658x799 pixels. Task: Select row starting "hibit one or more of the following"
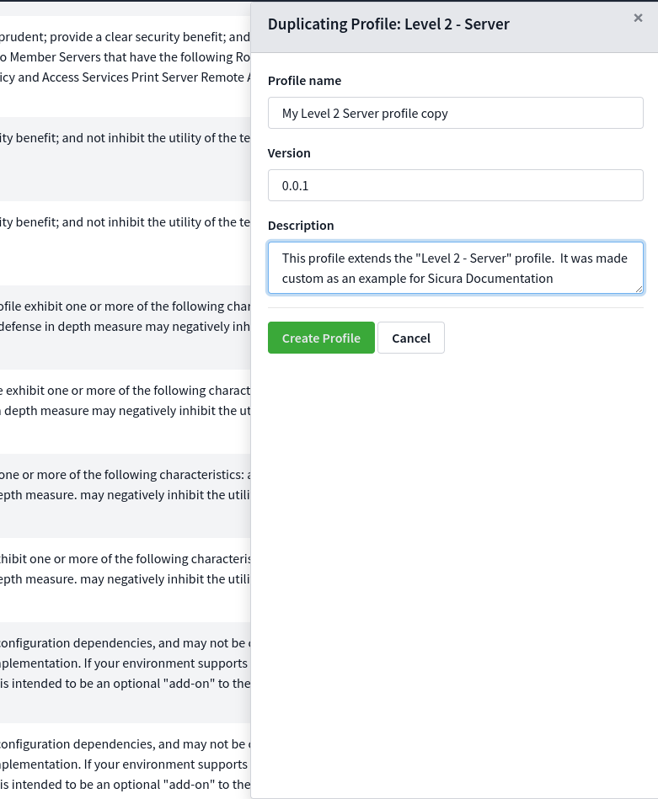click(125, 559)
